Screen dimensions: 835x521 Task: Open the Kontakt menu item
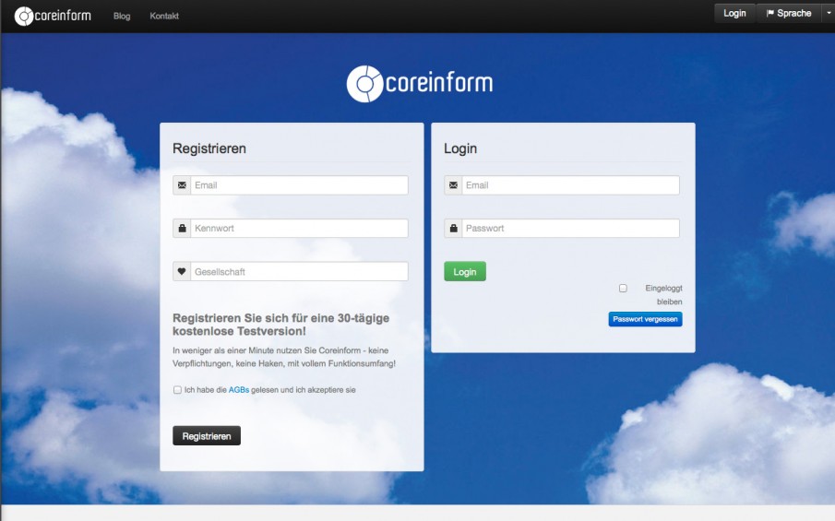pos(164,16)
